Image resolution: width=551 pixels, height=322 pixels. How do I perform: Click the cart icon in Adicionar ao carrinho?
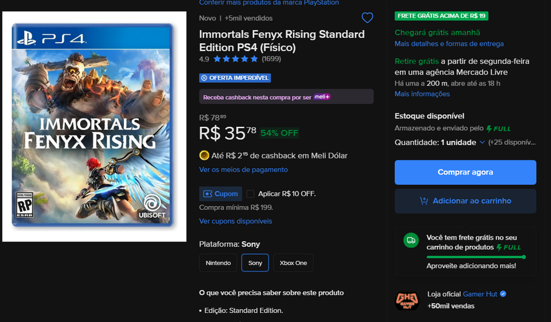click(x=424, y=201)
